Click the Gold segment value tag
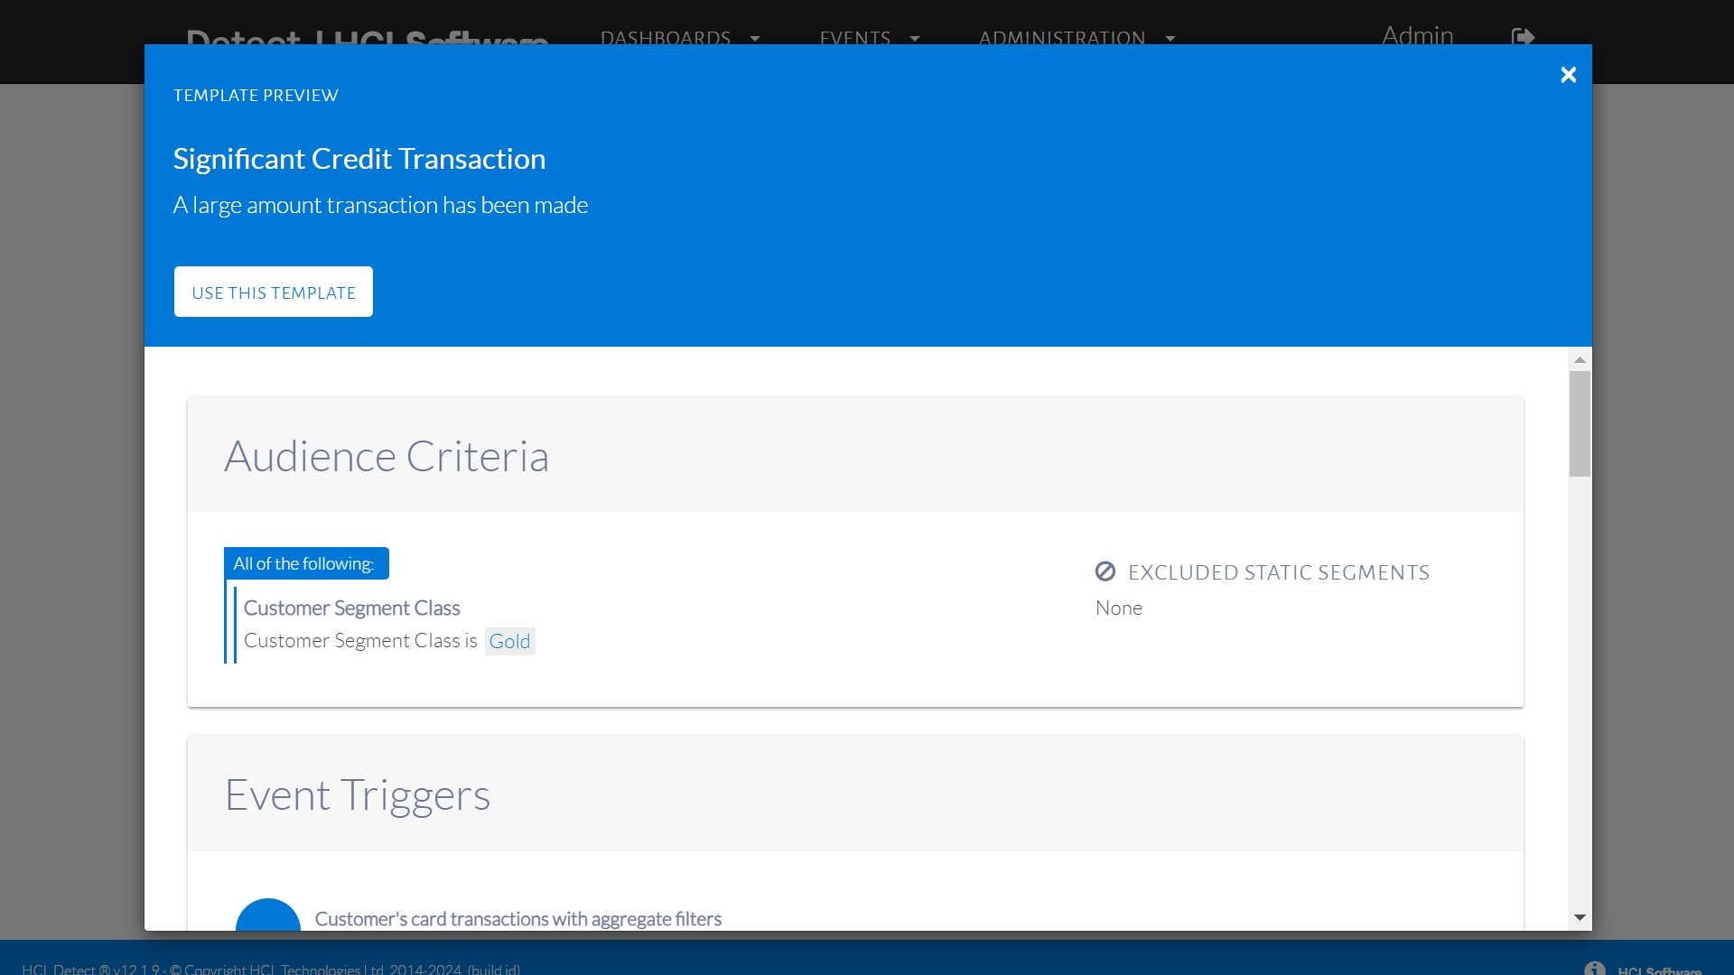 pos(509,641)
